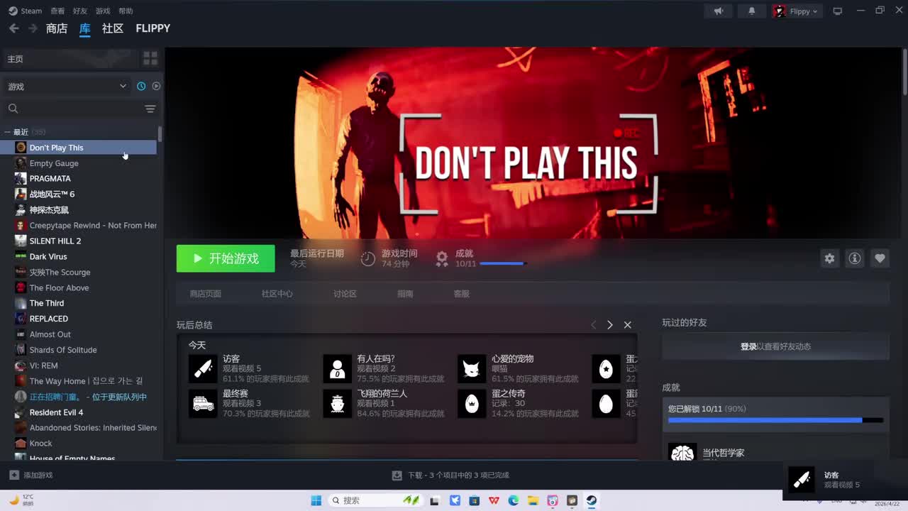Dismiss the post-game summary panel
The image size is (908, 511).
tap(628, 325)
